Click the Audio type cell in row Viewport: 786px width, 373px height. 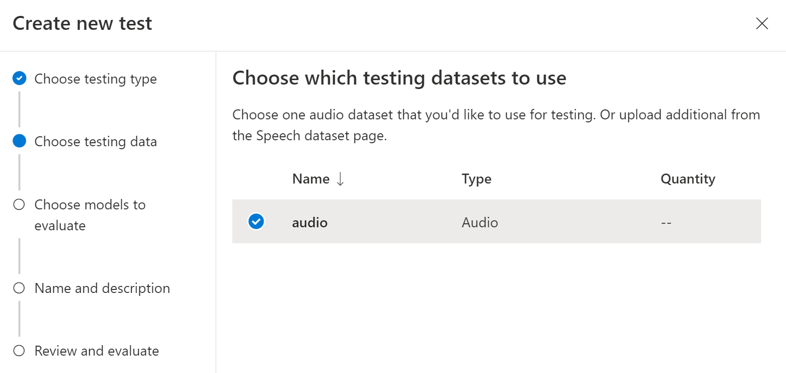480,222
